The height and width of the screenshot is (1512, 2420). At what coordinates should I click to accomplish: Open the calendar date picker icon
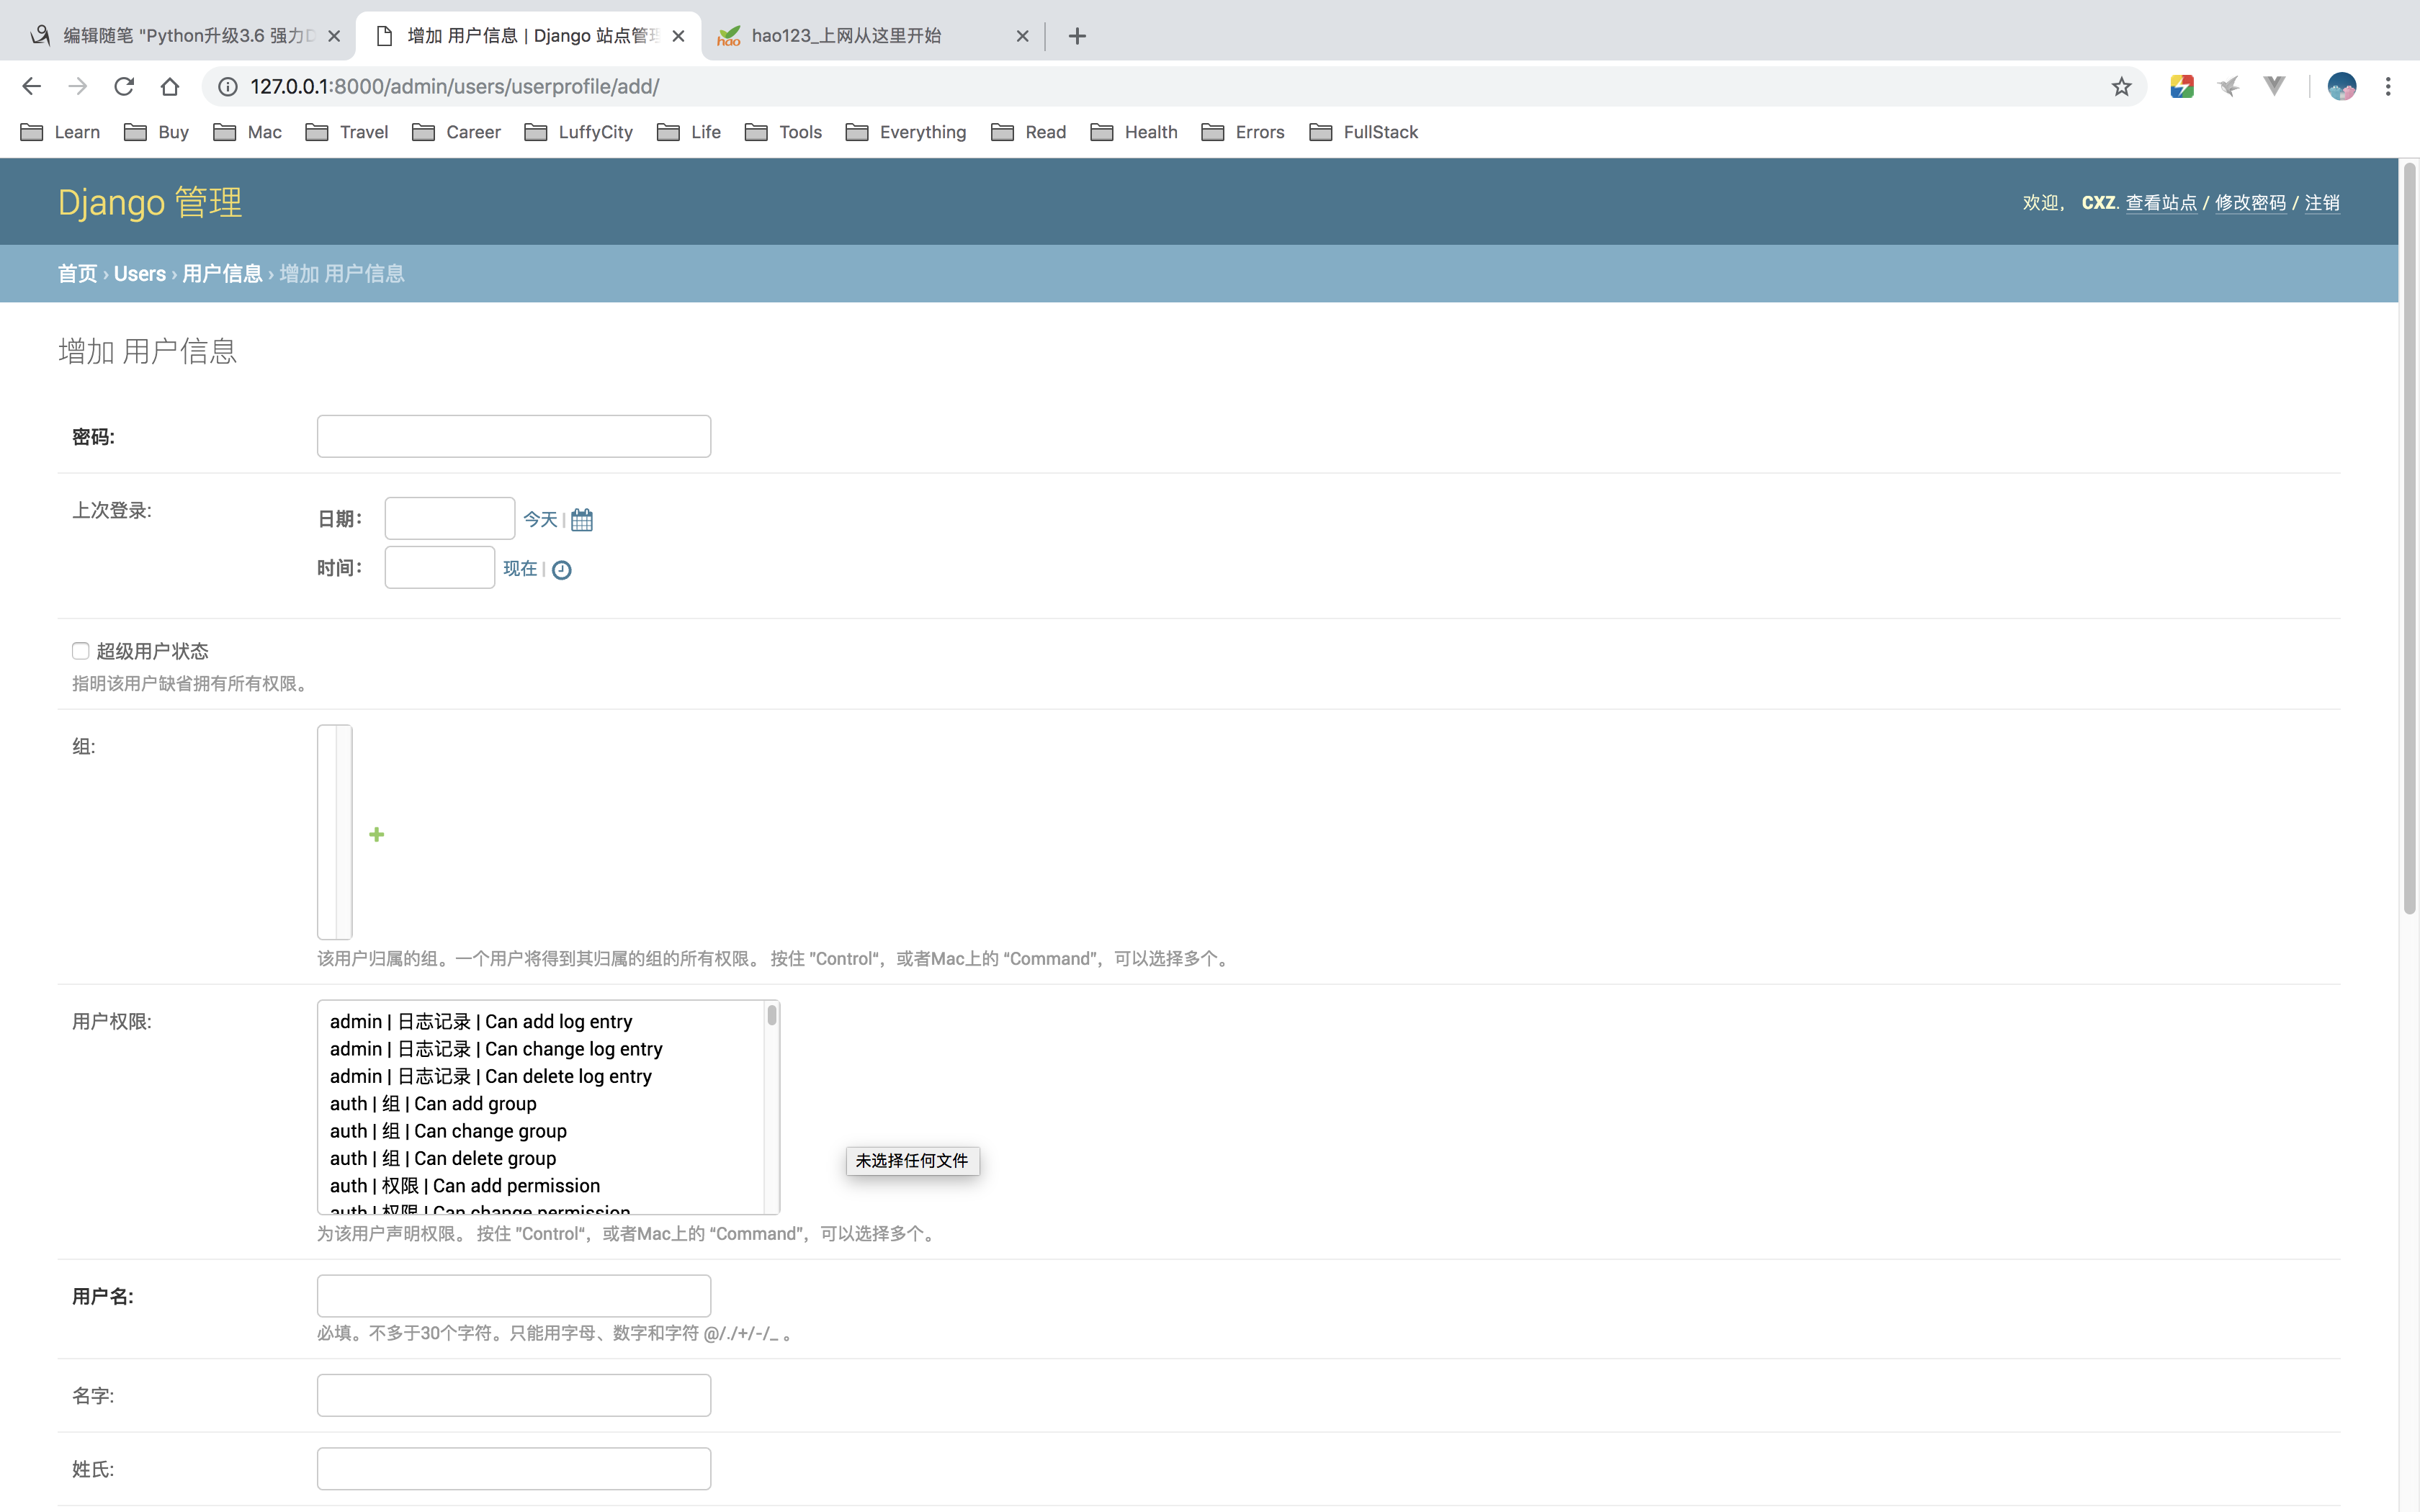(x=581, y=520)
